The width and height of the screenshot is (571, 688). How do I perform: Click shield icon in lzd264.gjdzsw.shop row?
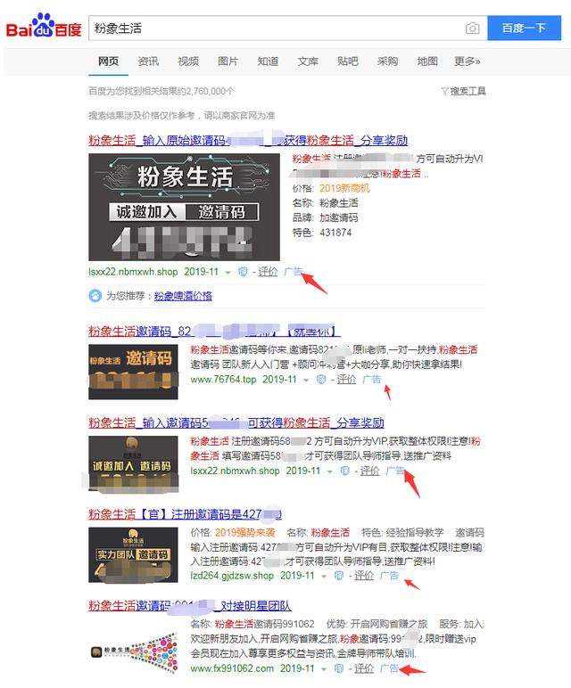(x=339, y=576)
